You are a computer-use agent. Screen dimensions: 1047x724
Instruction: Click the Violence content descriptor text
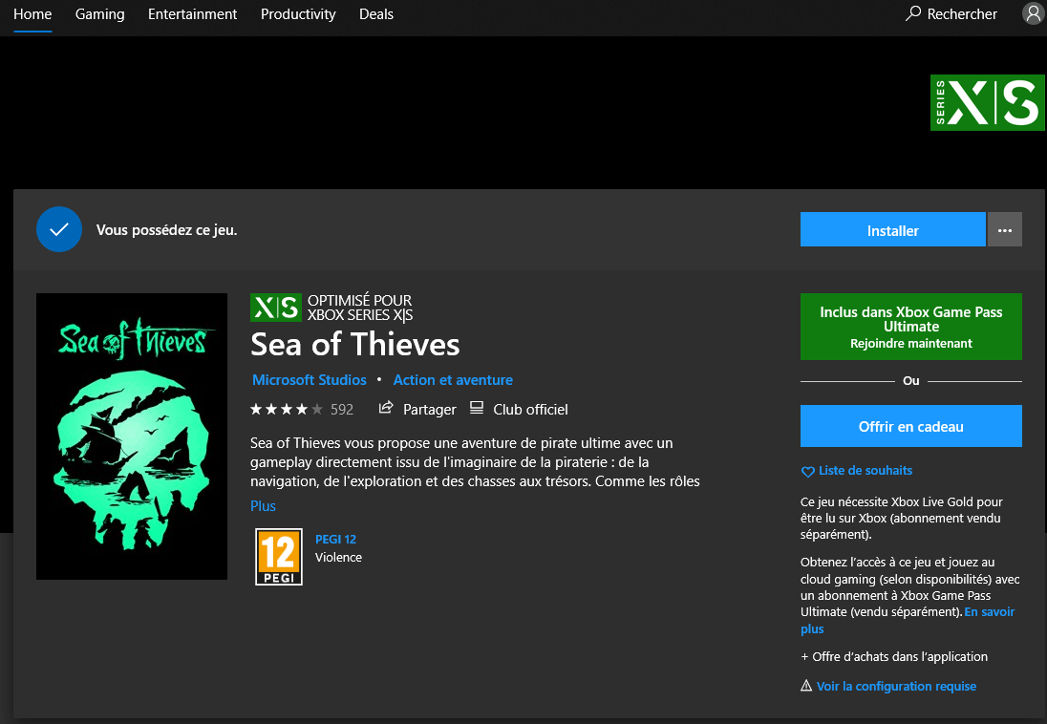tap(338, 557)
